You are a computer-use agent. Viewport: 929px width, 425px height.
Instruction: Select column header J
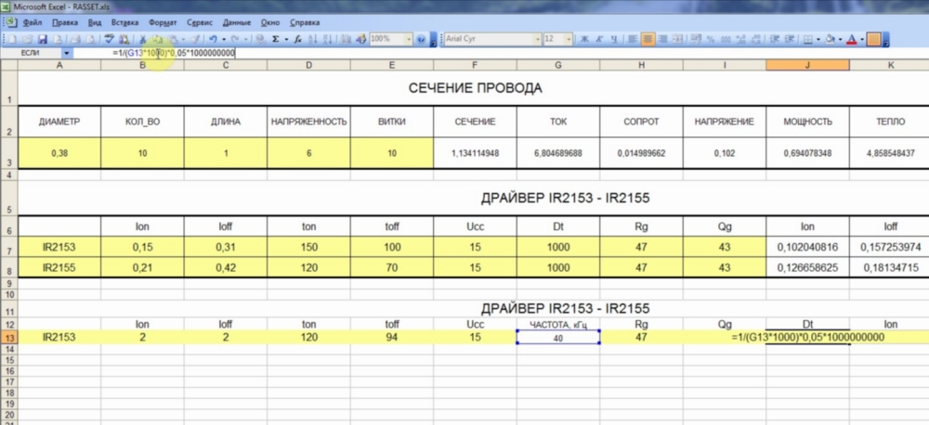[x=807, y=65]
